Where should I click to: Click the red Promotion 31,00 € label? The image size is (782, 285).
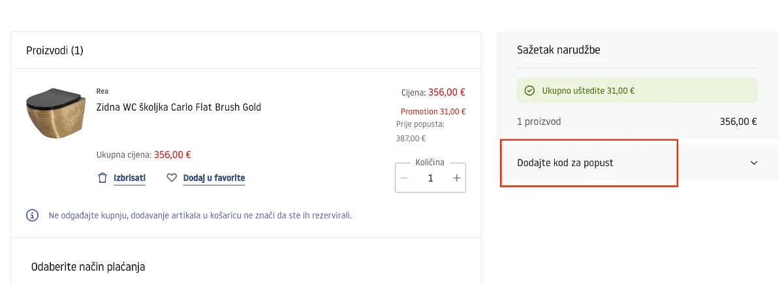tap(433, 111)
